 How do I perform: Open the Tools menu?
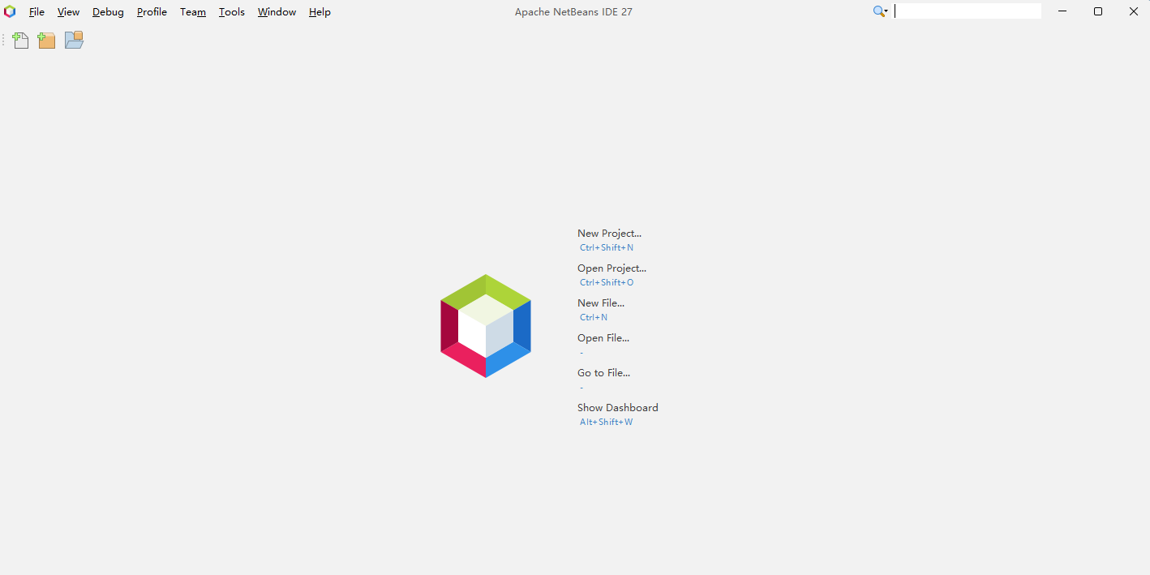[x=231, y=11]
